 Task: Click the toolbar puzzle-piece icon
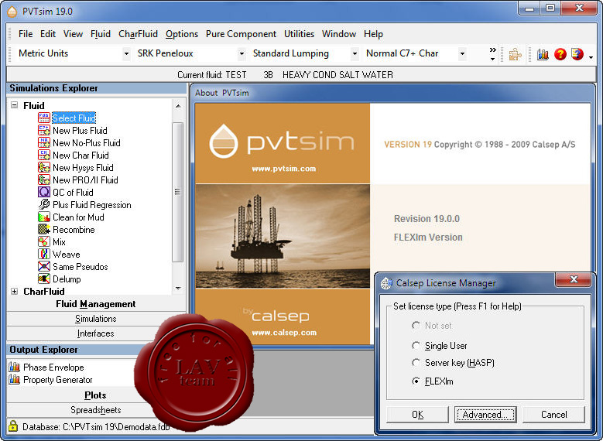(515, 54)
